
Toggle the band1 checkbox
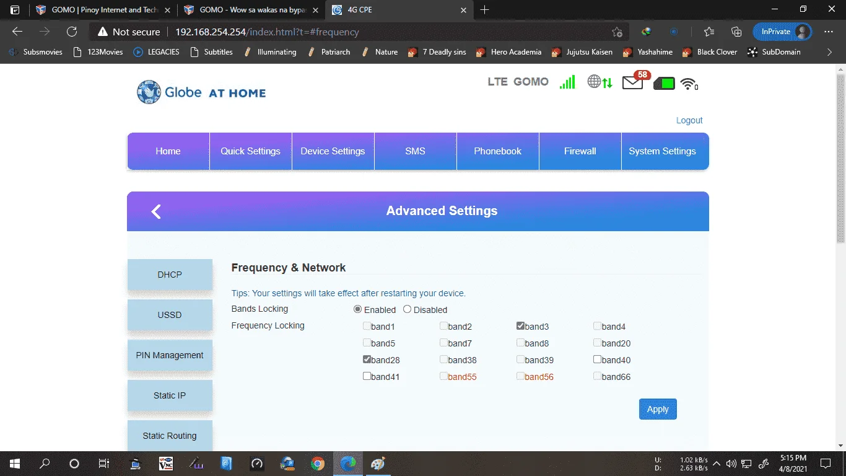coord(367,326)
